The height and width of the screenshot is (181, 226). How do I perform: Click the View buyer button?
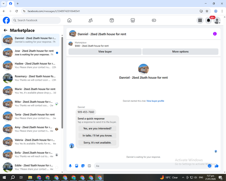point(105,52)
